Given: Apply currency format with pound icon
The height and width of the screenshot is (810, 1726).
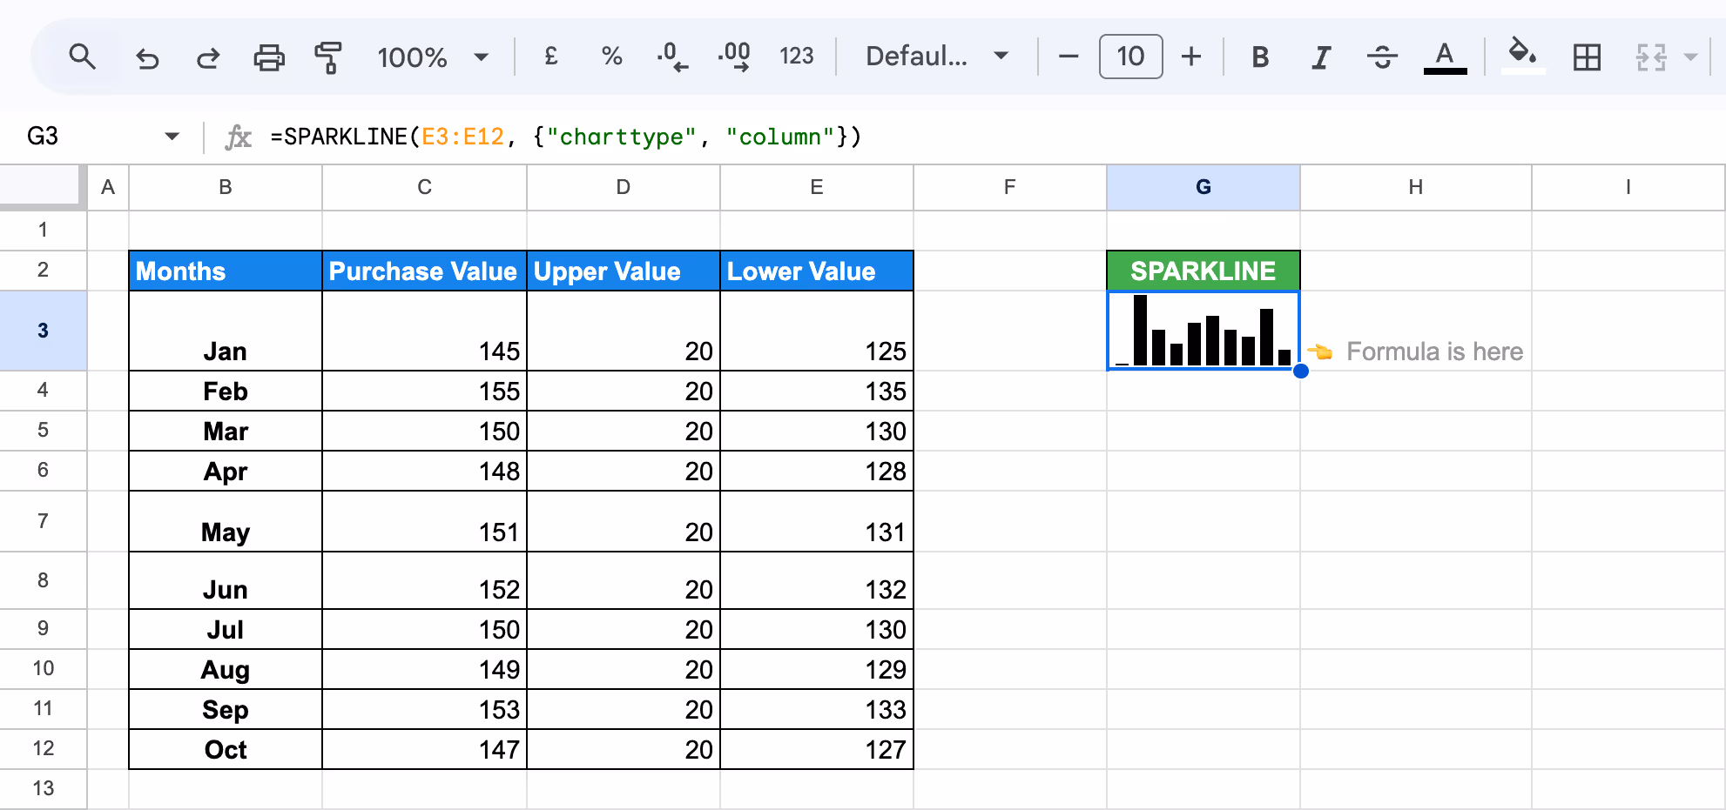Looking at the screenshot, I should 550,57.
